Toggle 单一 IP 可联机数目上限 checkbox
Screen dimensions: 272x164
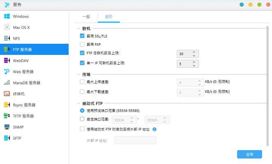pos(82,63)
